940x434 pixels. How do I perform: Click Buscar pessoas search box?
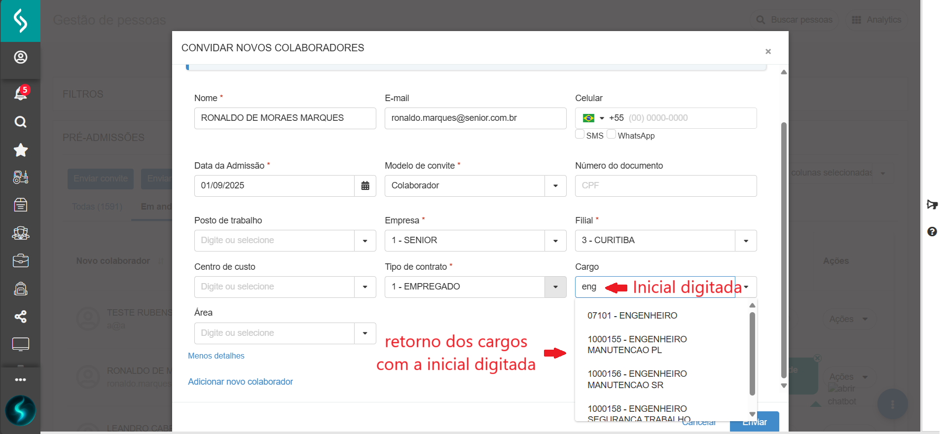[x=795, y=20]
